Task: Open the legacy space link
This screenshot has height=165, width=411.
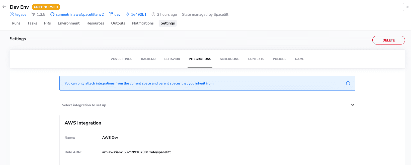Action: click(21, 14)
